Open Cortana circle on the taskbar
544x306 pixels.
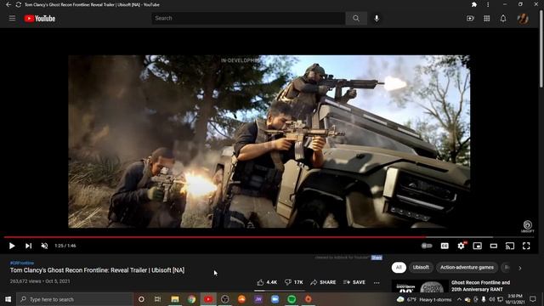141,299
